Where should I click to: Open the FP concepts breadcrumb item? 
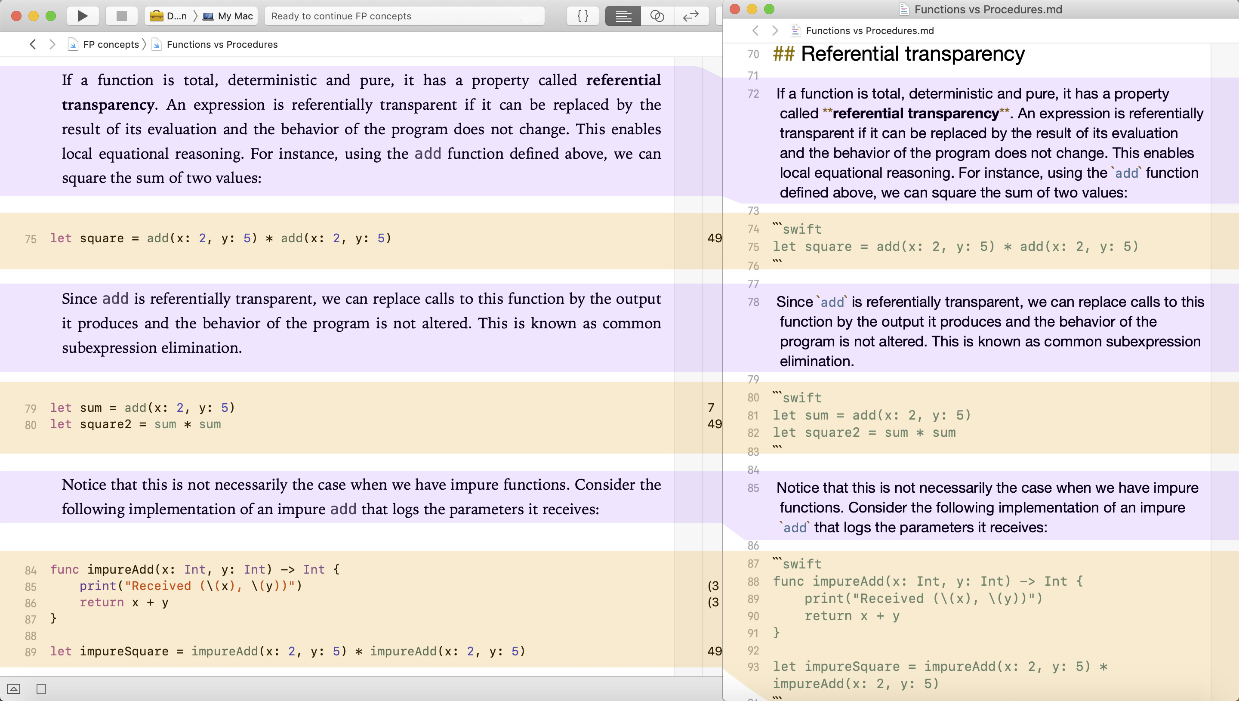(x=111, y=44)
